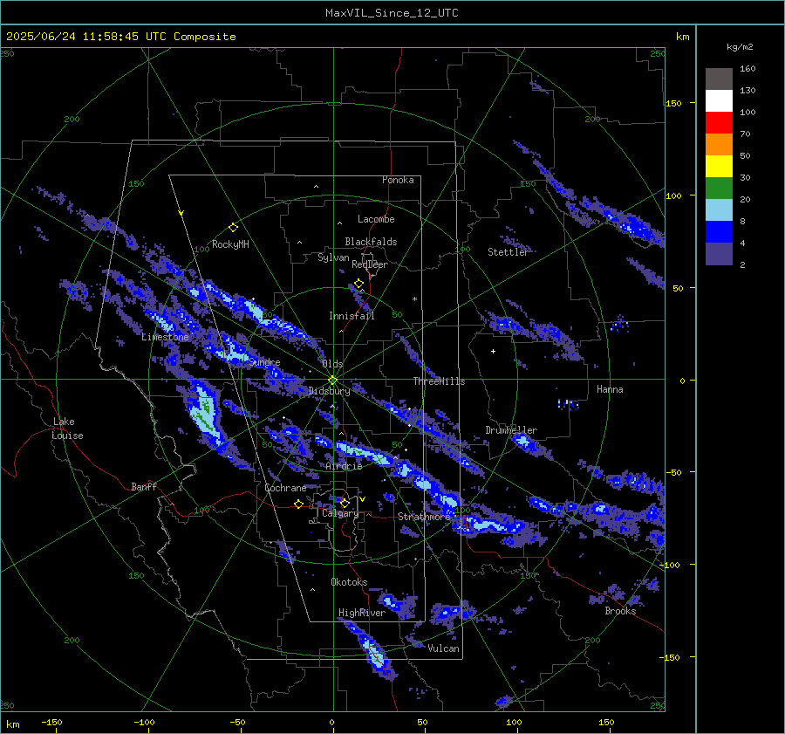Pick the yellow 30-50 legend swatch
The width and height of the screenshot is (785, 734).
pos(719,167)
